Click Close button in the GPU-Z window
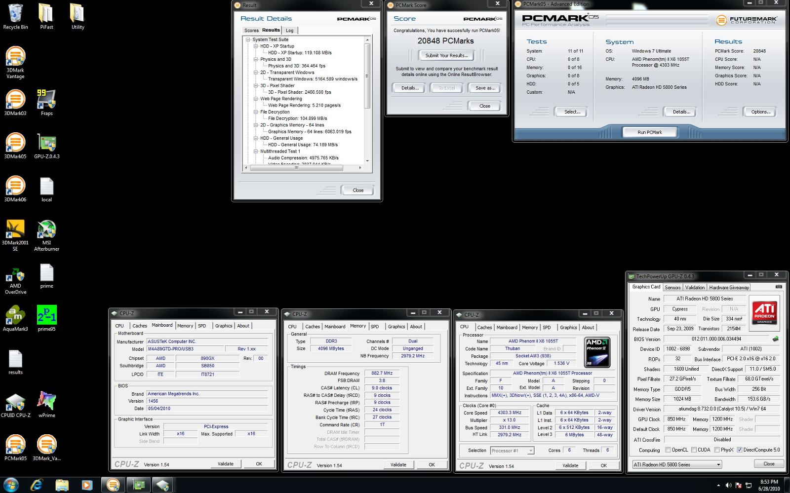The width and height of the screenshot is (790, 493). [x=769, y=464]
